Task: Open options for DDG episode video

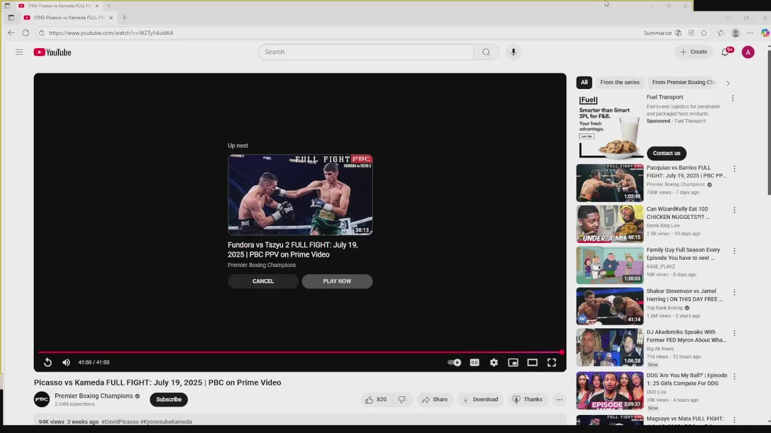Action: pyautogui.click(x=734, y=376)
